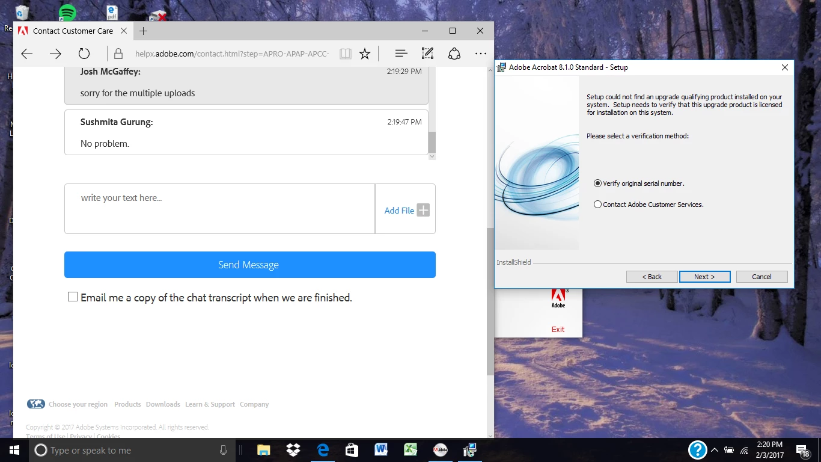
Task: Click the Josh McGaffey sender name
Action: (110, 72)
